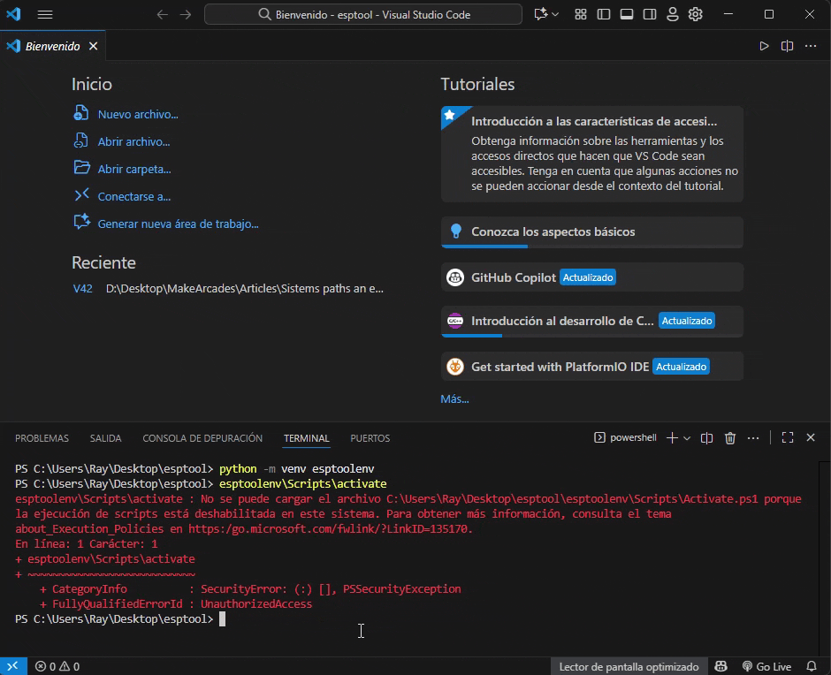Open the remote window indicator in status bar
The width and height of the screenshot is (831, 675).
pos(12,666)
